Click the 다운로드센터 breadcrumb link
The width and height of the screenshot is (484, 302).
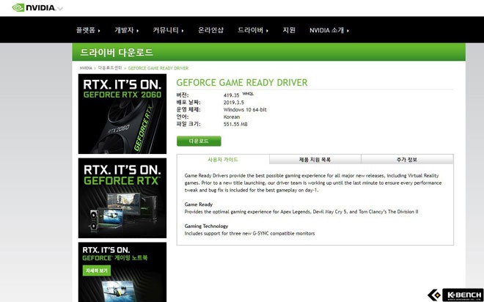[110, 68]
